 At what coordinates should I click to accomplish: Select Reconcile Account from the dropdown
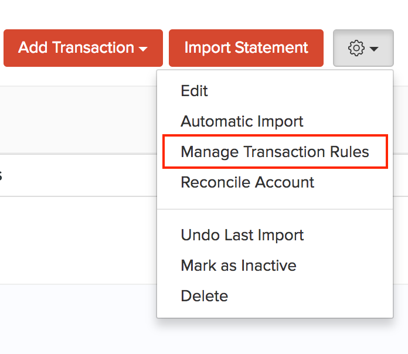point(247,182)
